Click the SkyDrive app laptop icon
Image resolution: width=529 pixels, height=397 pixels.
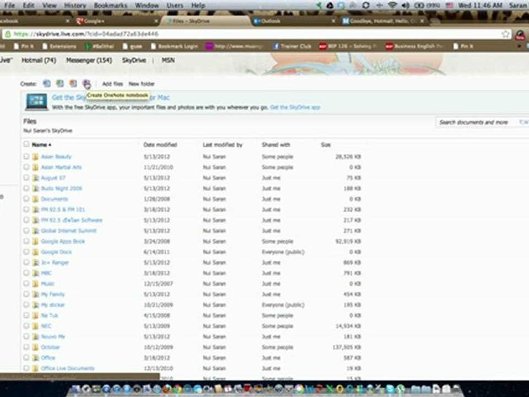pos(36,103)
